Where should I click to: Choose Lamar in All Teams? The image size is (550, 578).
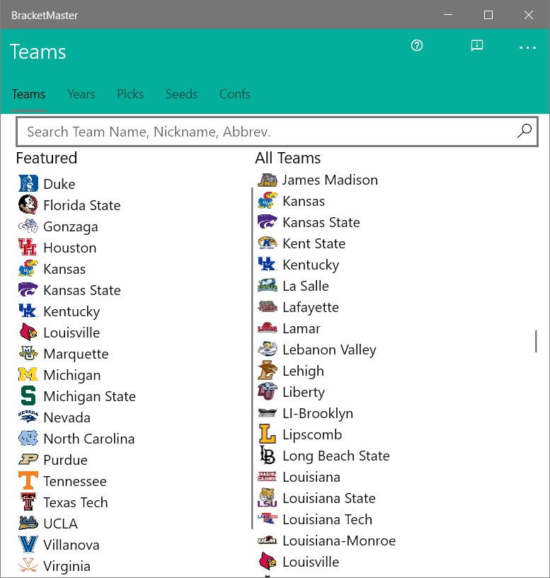[302, 328]
